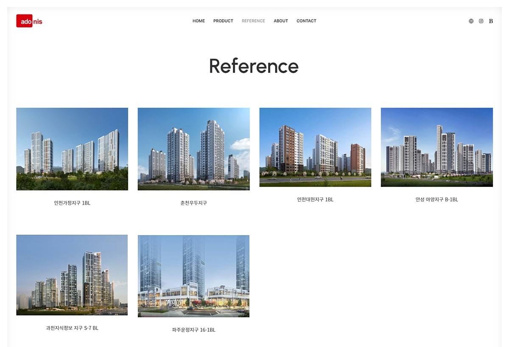
Task: Open the blog B icon
Action: [x=491, y=21]
